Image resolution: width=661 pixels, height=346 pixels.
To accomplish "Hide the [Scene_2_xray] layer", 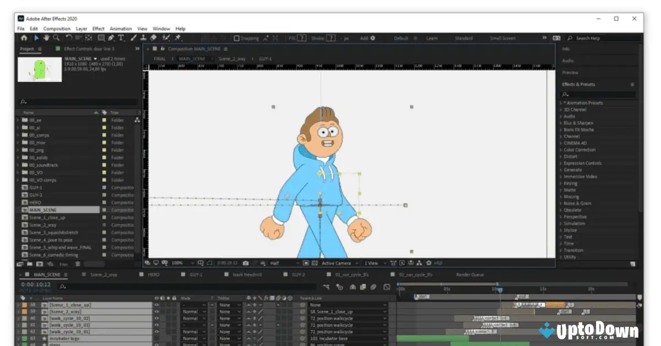I will tap(156, 311).
